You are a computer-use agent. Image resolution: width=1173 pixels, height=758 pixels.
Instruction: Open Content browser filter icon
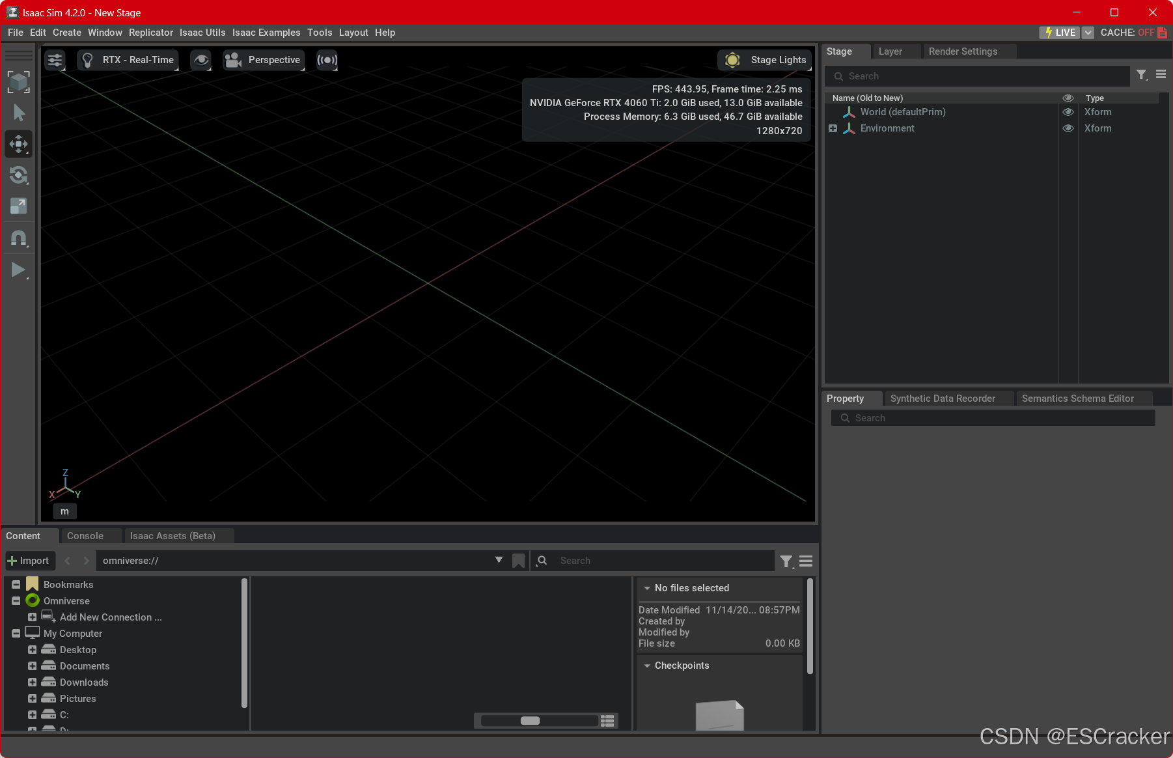[x=786, y=561]
